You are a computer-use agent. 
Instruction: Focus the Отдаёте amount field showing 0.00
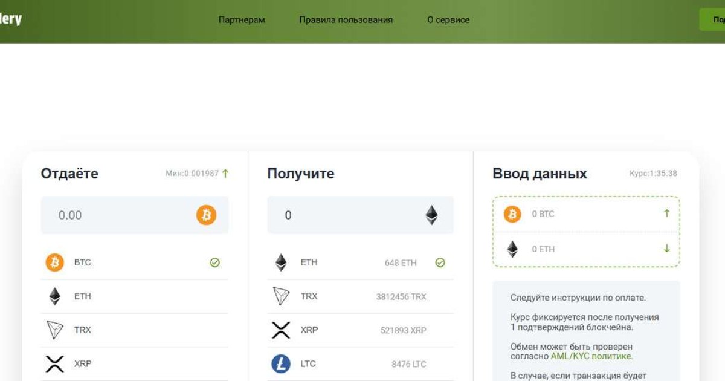[135, 215]
